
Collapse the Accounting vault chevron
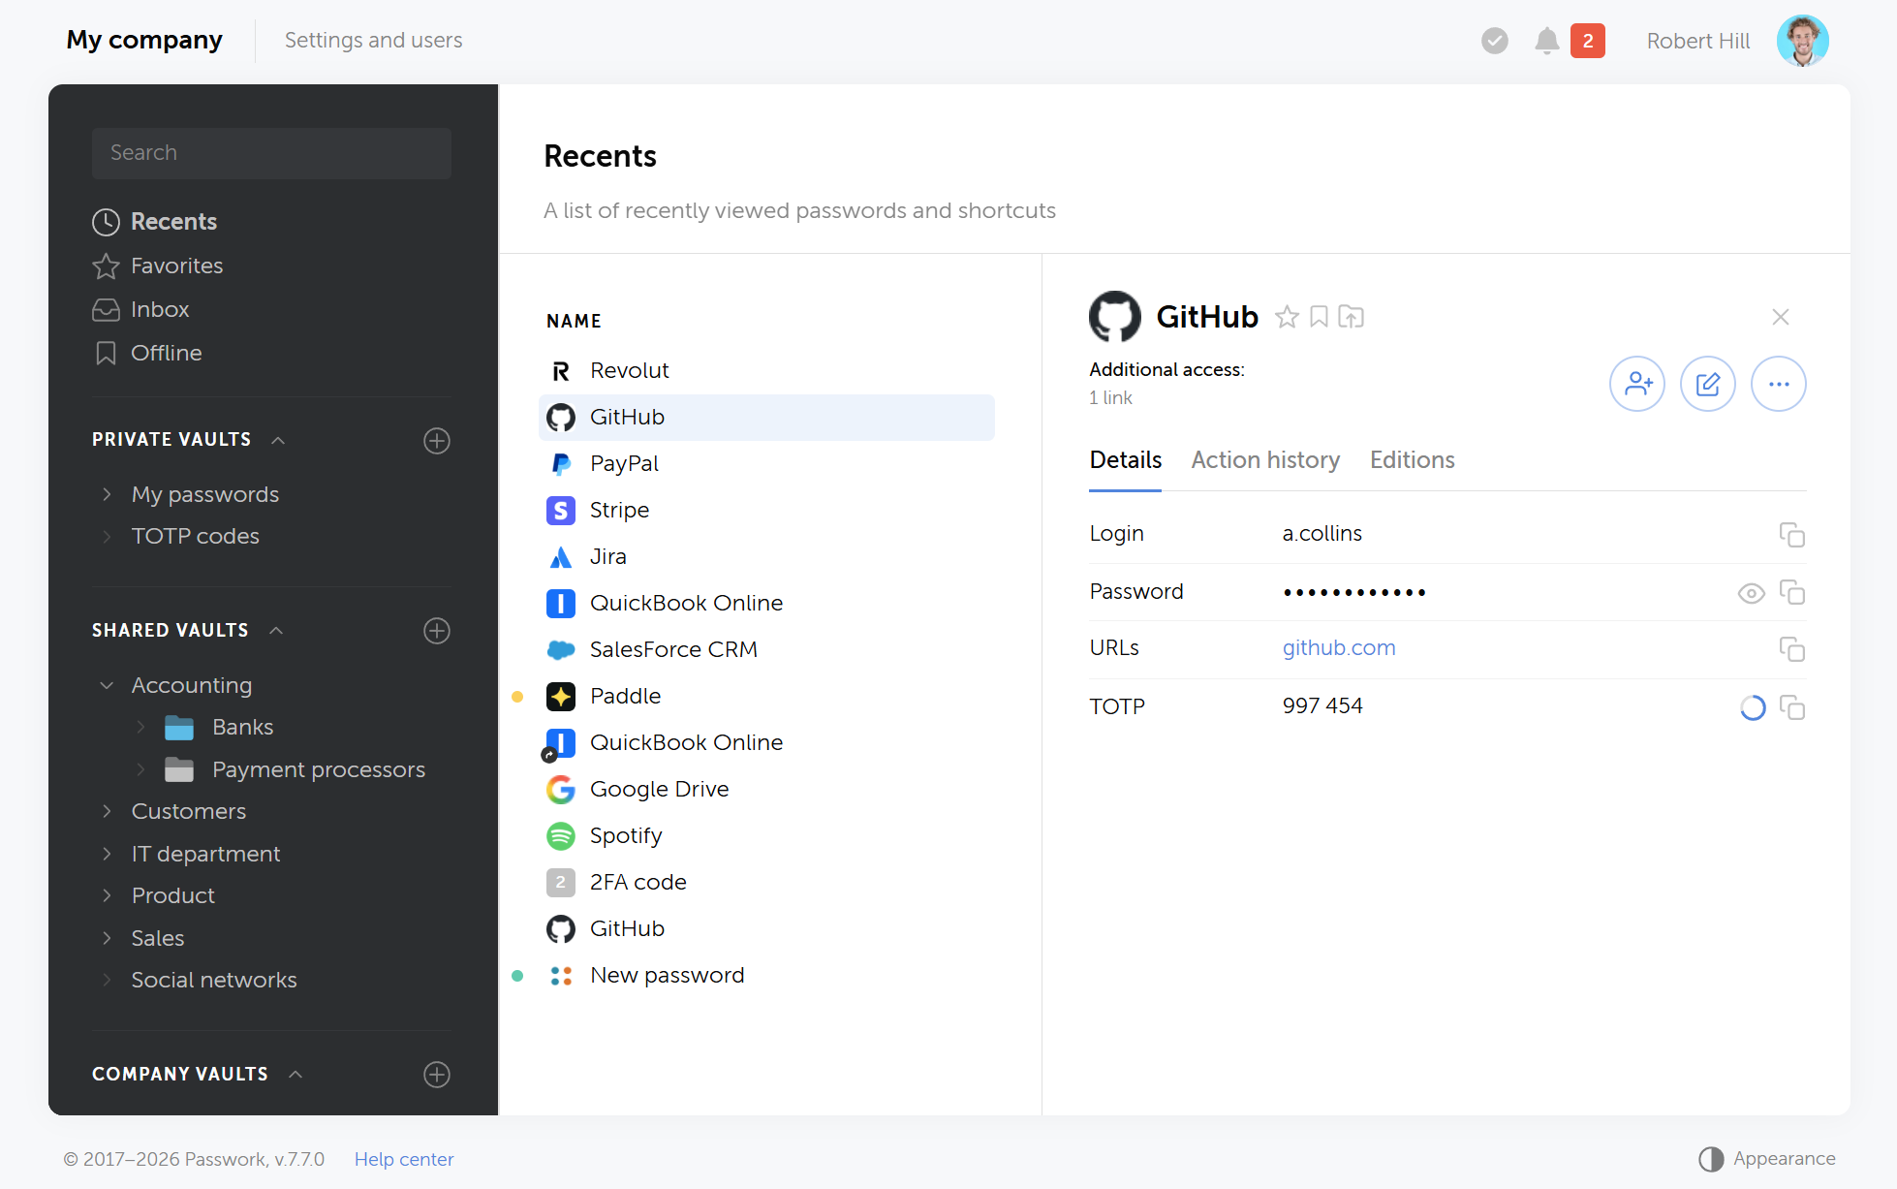107,685
